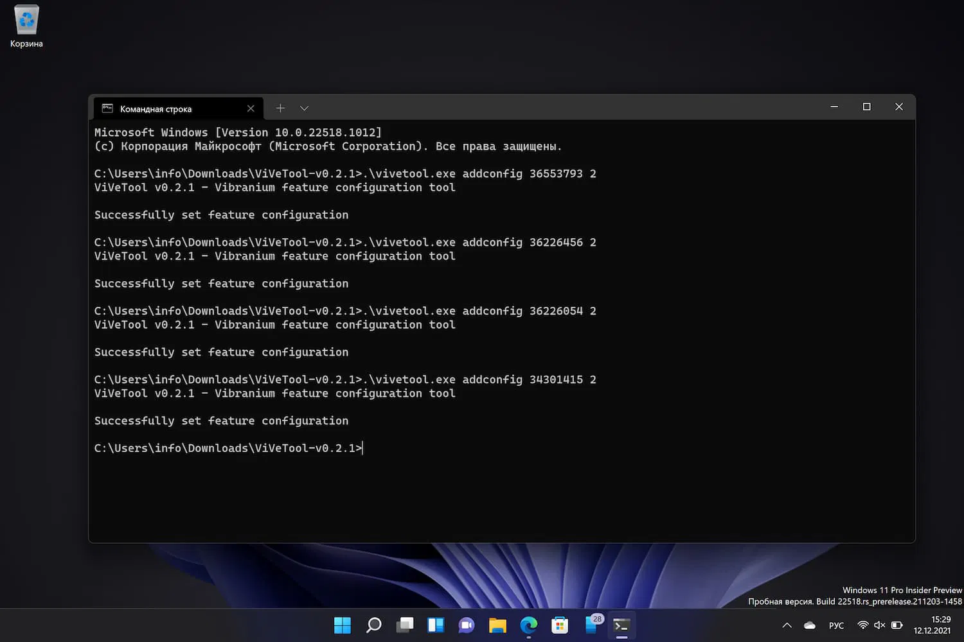The image size is (964, 642).
Task: Close the terminal window
Action: tap(899, 107)
